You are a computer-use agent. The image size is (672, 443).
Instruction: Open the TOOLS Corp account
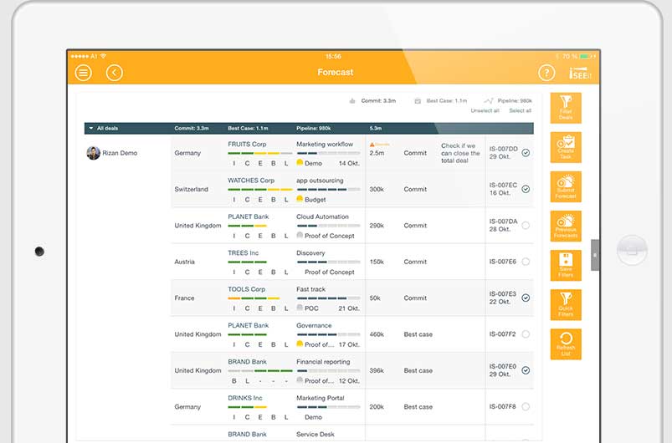pos(246,289)
